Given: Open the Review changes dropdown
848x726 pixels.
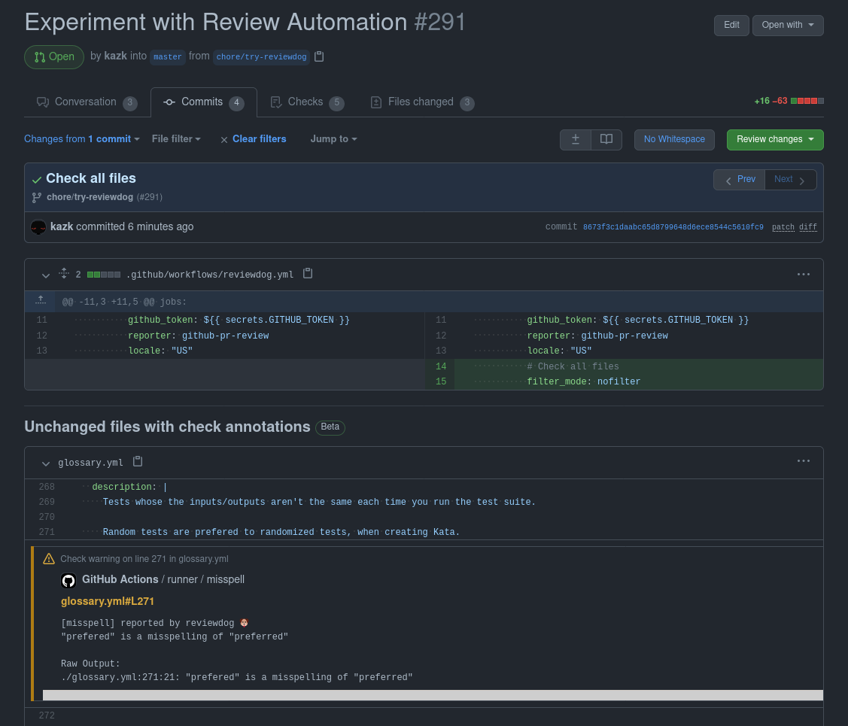Looking at the screenshot, I should [x=775, y=139].
